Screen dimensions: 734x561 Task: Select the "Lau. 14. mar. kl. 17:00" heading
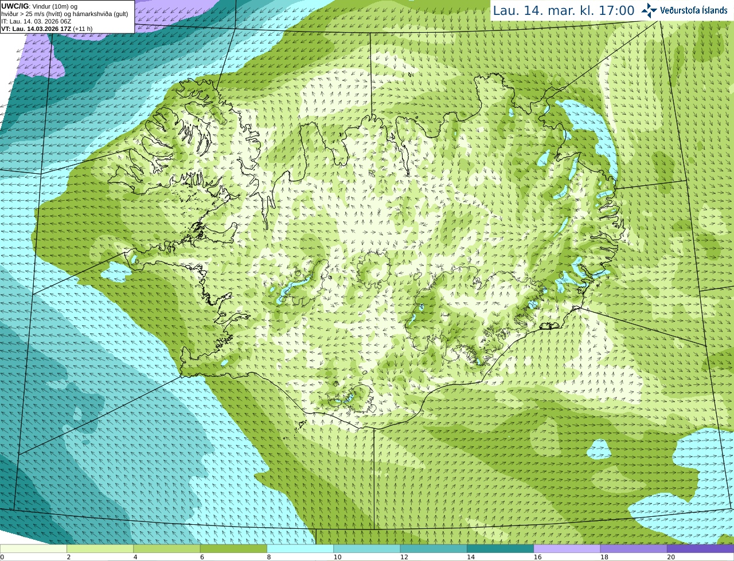[564, 10]
